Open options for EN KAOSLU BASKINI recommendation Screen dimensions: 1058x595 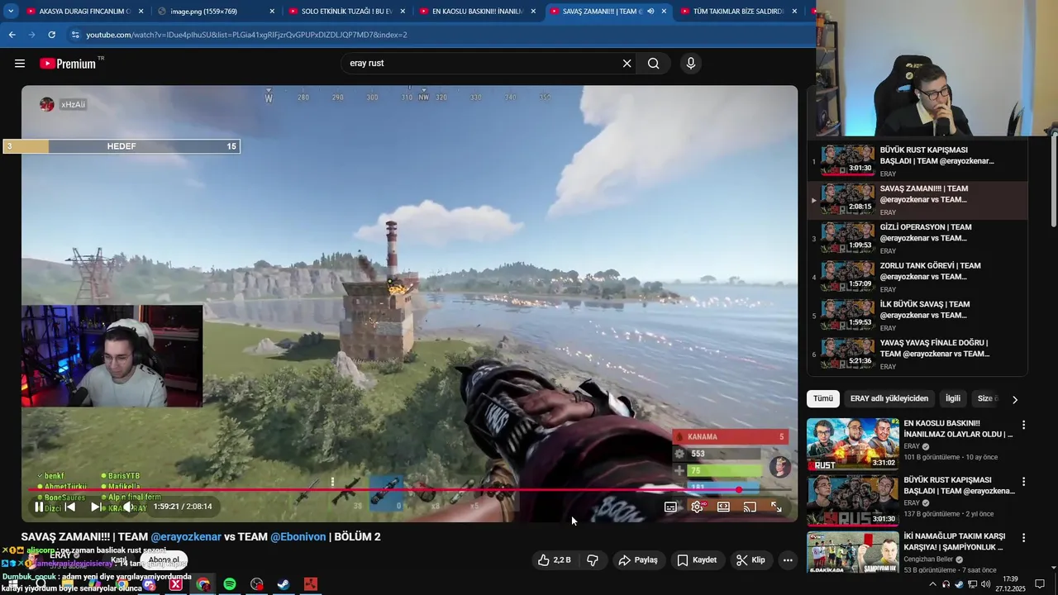coord(1023,425)
